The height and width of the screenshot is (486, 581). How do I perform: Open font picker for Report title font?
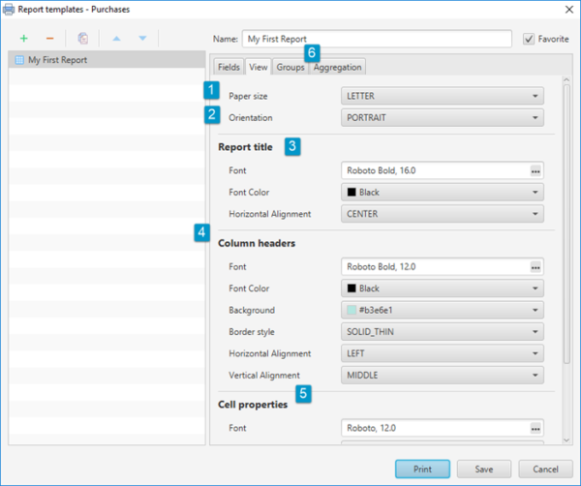point(535,171)
